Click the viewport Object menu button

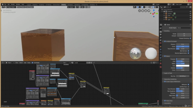tap(31, 7)
